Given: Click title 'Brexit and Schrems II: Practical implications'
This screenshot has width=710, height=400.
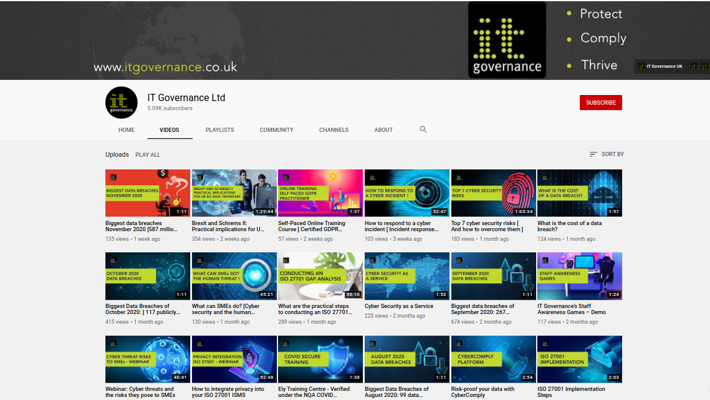Looking at the screenshot, I should 228,226.
